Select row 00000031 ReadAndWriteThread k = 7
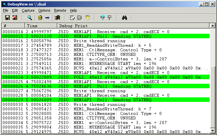Image resolution: width=217 pixels, height=135 pixels. pos(106,109)
